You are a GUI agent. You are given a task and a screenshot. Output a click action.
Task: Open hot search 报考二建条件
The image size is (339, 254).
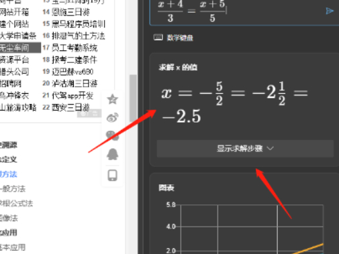point(75,60)
